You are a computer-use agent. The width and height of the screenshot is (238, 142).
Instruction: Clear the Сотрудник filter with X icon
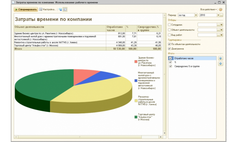tap(221, 25)
